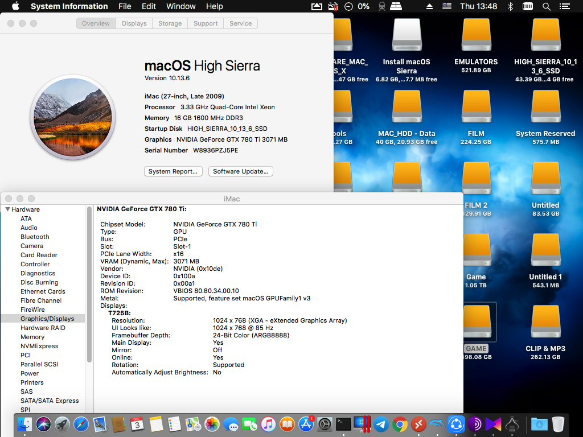Open Notification Center list icon
This screenshot has width=583, height=437.
click(x=565, y=6)
